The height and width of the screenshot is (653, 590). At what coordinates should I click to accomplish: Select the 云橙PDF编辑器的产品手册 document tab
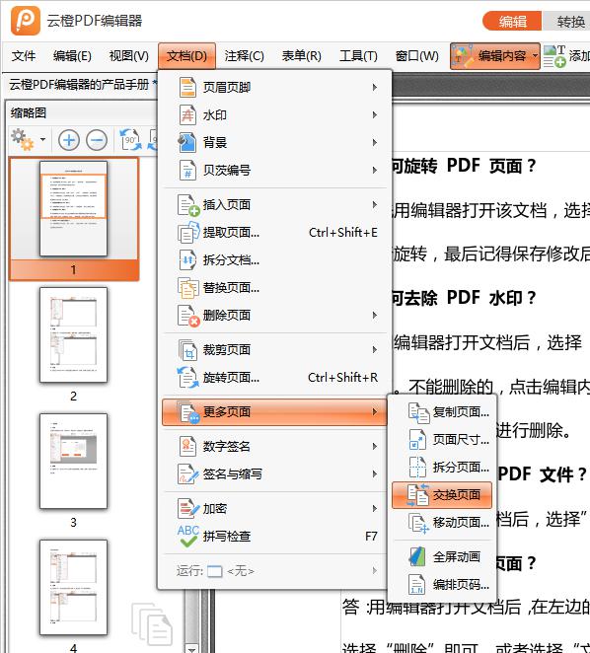click(79, 85)
